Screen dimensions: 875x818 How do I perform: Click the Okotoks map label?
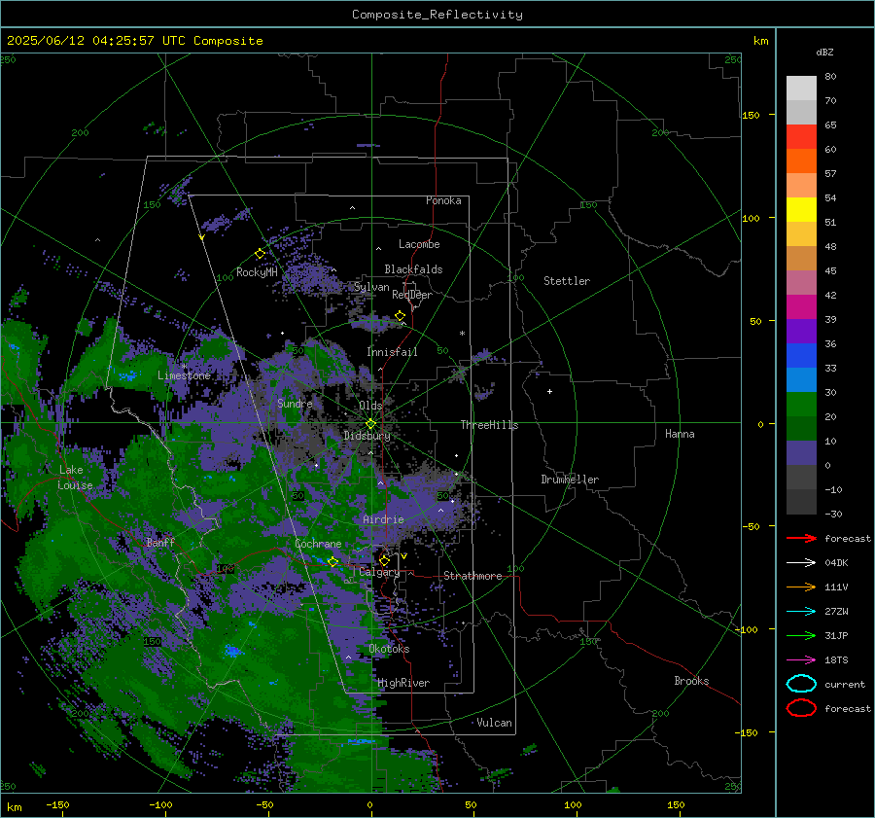(389, 649)
